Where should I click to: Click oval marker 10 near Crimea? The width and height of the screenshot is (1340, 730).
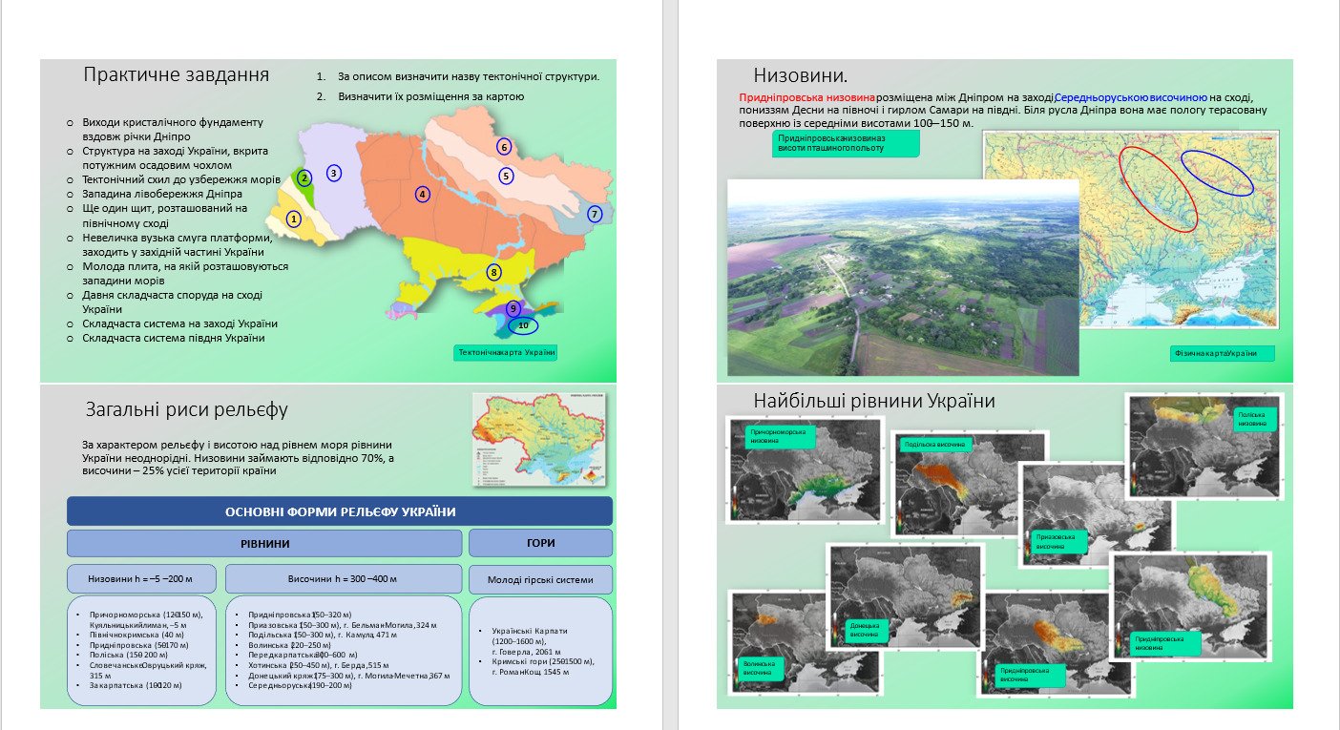pyautogui.click(x=522, y=325)
